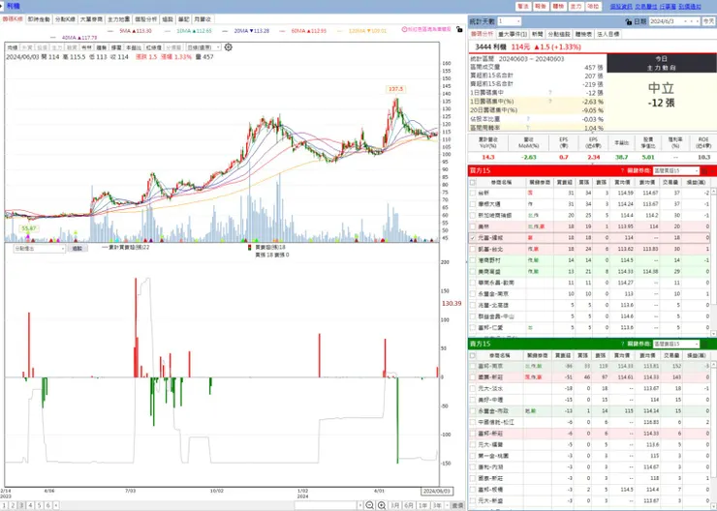Switch to the 分點K線 tab
Image resolution: width=717 pixels, height=511 pixels.
pos(65,19)
